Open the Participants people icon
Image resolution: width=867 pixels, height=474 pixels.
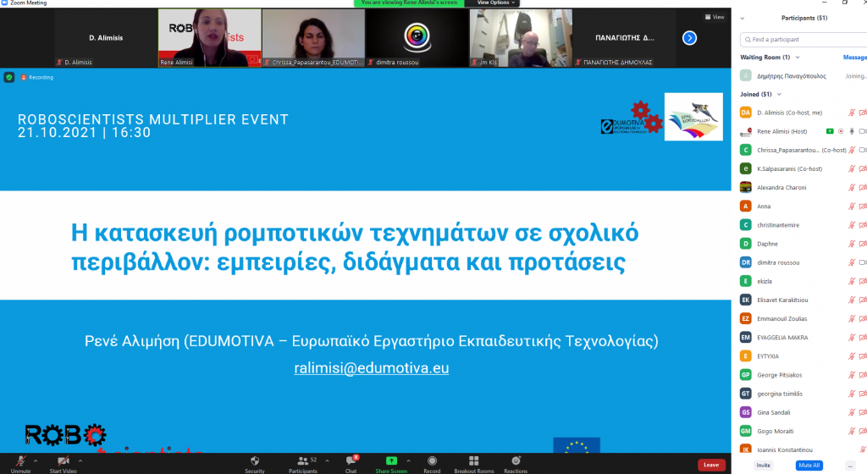(x=303, y=460)
